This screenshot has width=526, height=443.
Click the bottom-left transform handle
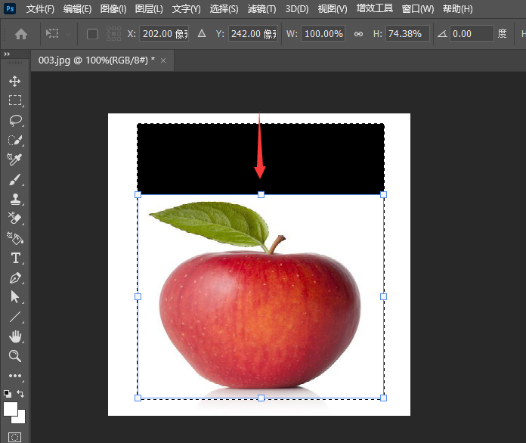(x=138, y=398)
